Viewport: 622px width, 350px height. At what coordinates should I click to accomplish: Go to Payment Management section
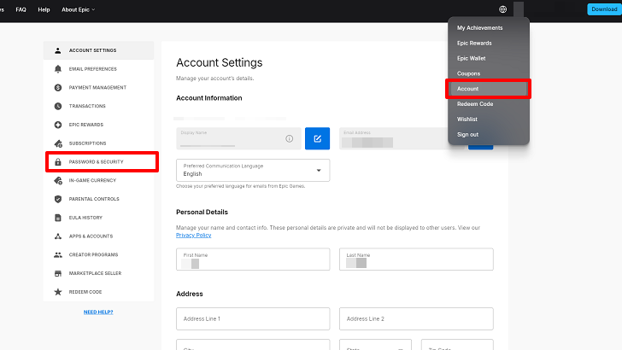click(98, 88)
